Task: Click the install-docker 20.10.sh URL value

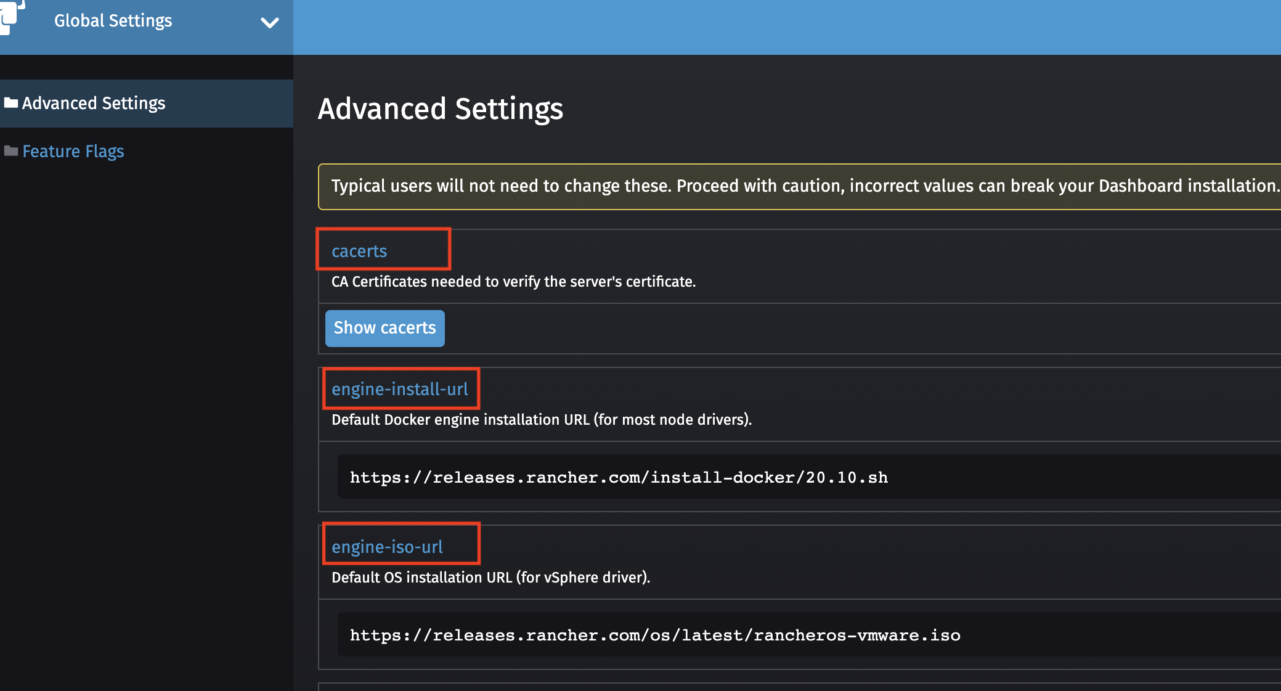Action: (619, 477)
